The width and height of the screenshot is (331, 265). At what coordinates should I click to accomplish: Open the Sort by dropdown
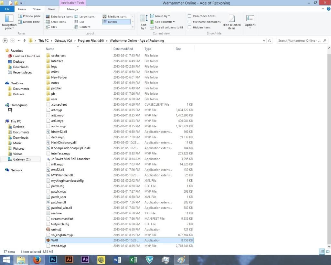144,22
